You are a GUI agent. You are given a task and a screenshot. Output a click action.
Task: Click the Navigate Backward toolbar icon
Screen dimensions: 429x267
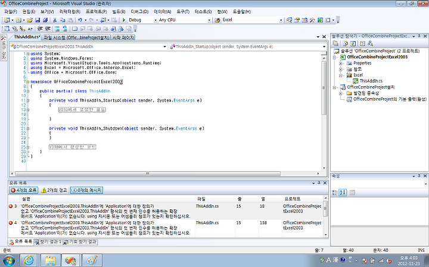[x=103, y=20]
